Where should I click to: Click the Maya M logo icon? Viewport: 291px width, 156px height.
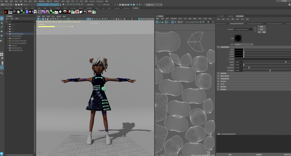click(x=2, y=154)
